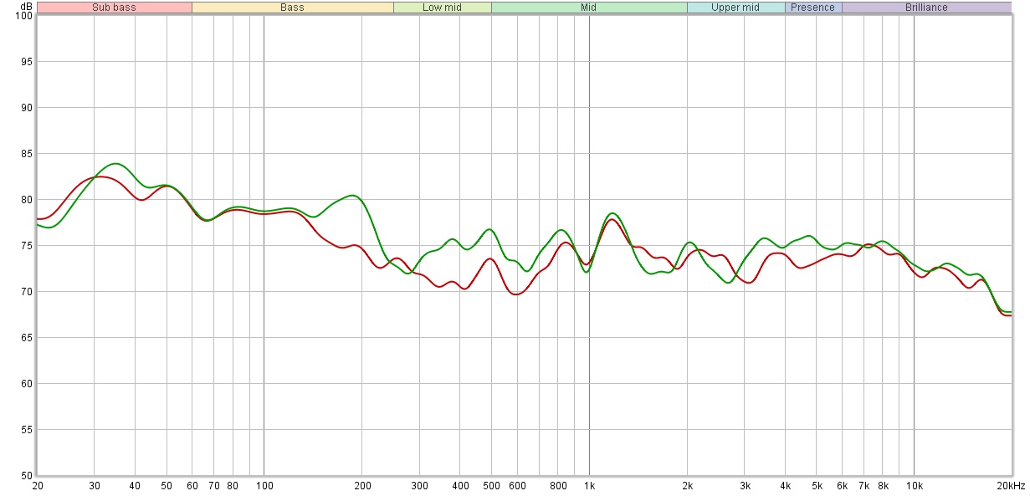
Task: Click the Upper mid band label
Action: pos(735,8)
